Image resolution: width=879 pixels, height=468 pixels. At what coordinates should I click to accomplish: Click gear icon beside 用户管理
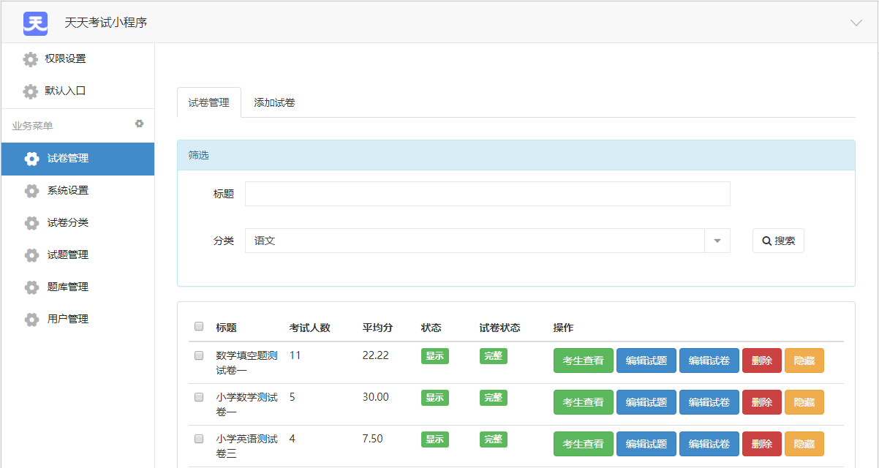pos(31,320)
